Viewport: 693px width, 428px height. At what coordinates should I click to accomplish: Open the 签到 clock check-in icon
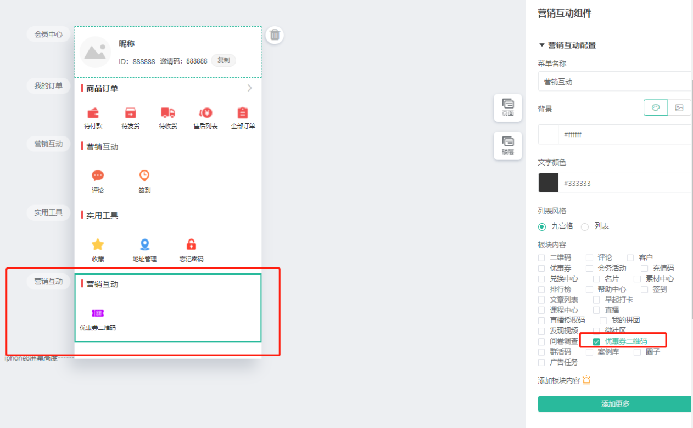[x=144, y=175]
